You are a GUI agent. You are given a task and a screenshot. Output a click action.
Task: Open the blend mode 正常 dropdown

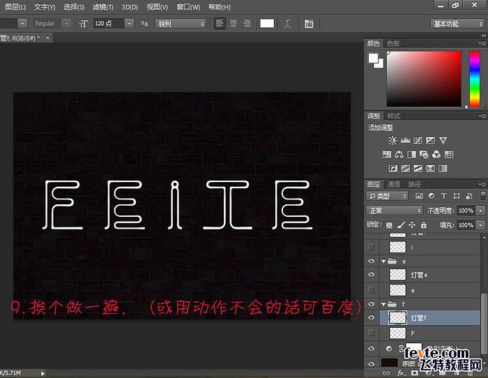click(x=395, y=211)
